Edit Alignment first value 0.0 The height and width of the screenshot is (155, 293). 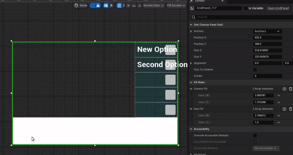(x=268, y=63)
